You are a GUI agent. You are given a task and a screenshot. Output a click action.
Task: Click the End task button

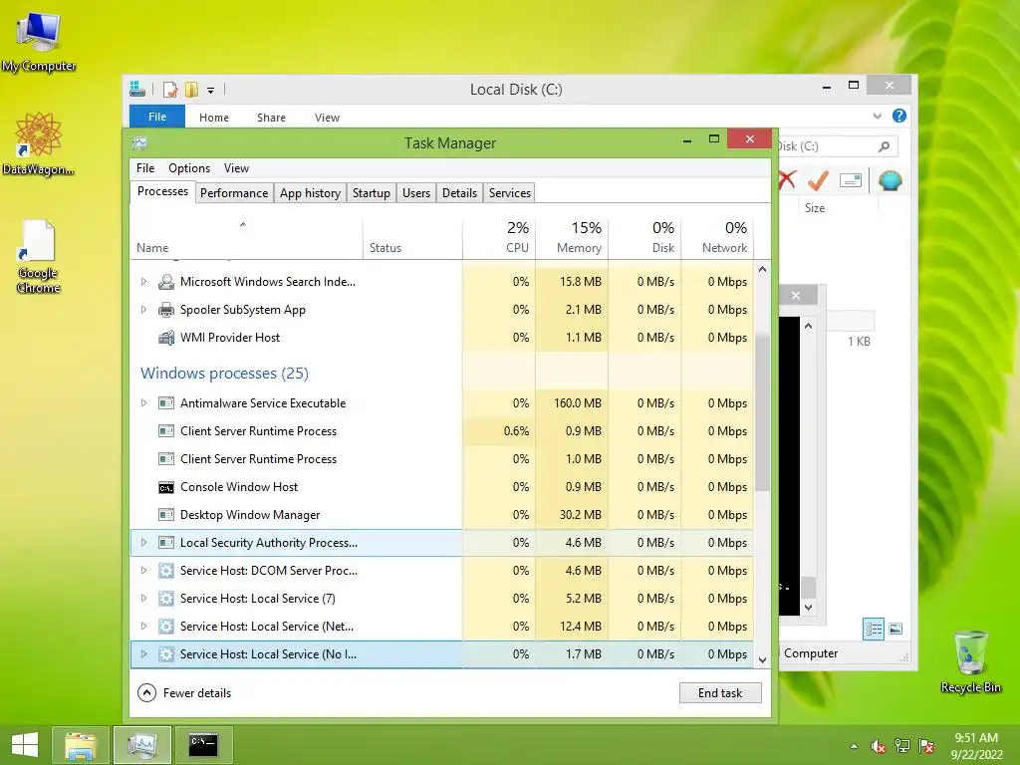coord(720,693)
